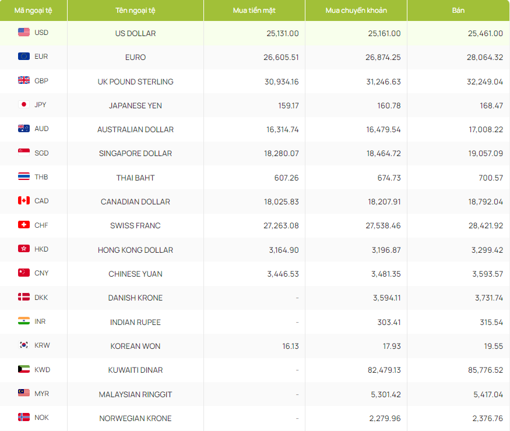
Task: Click the Swiss flag icon for CHF
Action: pos(24,225)
